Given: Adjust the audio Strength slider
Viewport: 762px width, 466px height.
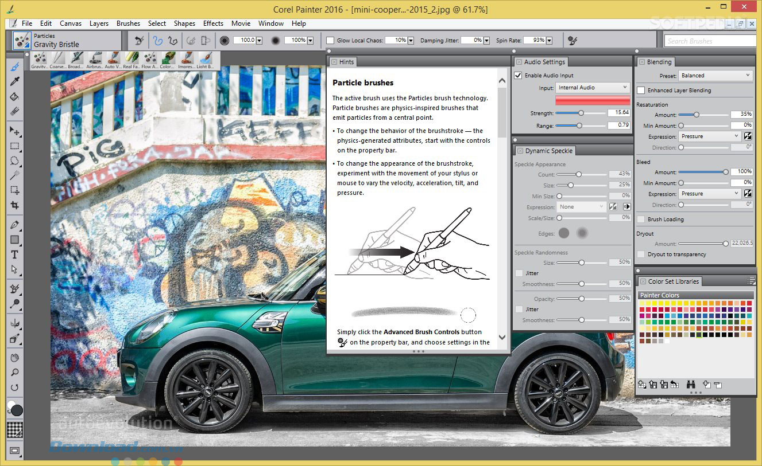Looking at the screenshot, I should 581,113.
